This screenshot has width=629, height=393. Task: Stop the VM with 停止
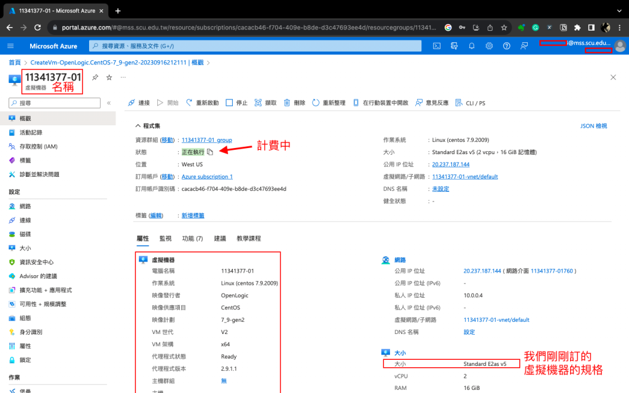pos(236,103)
